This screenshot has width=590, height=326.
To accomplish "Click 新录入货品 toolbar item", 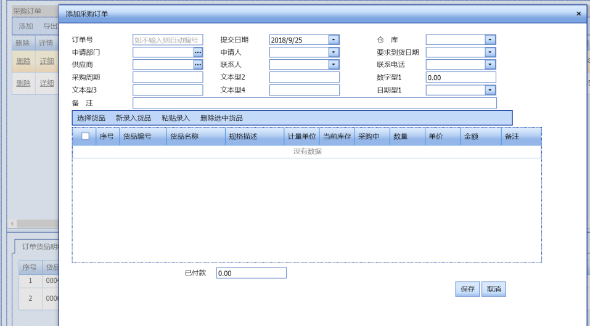I will click(x=133, y=118).
